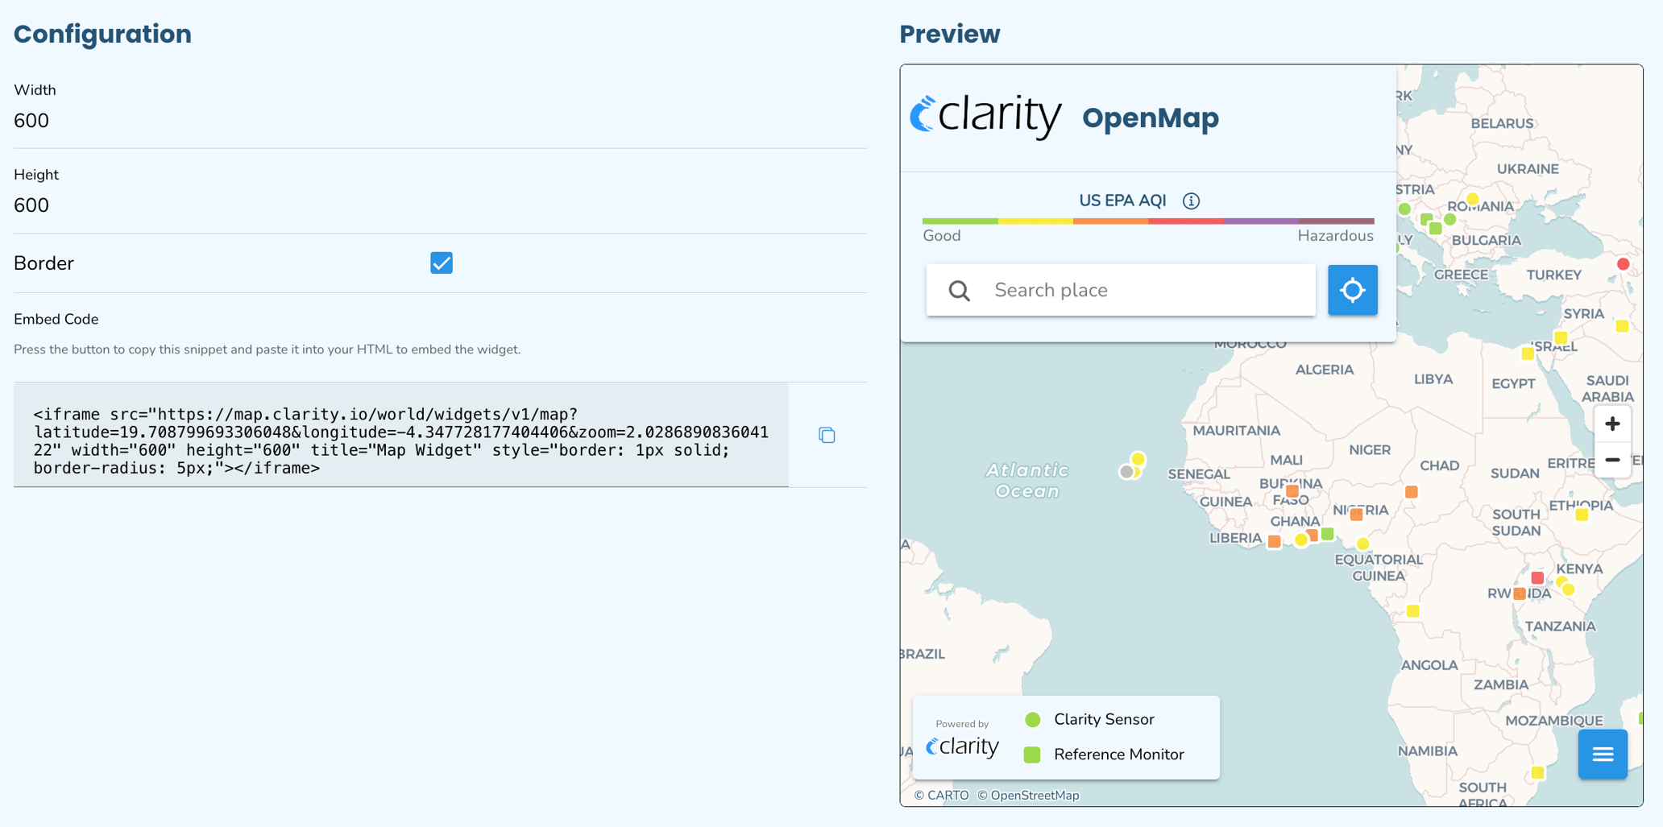Copy the embed code snippet
This screenshot has height=827, width=1663.
tap(827, 435)
